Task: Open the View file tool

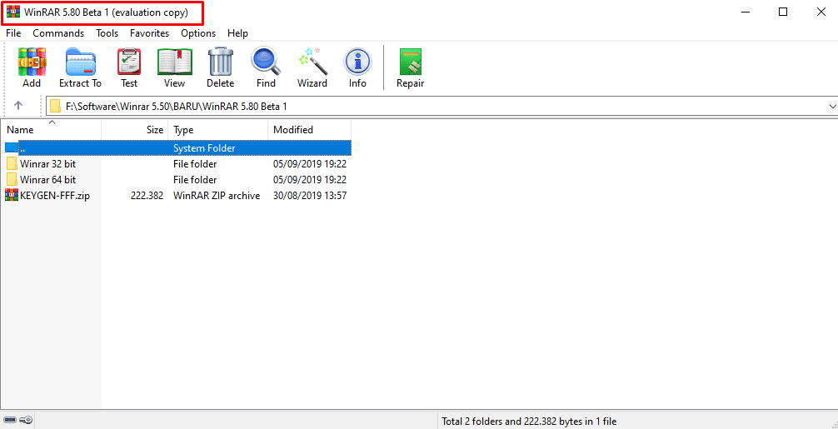Action: tap(174, 62)
